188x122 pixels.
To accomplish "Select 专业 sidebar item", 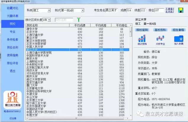I will point(12,32).
